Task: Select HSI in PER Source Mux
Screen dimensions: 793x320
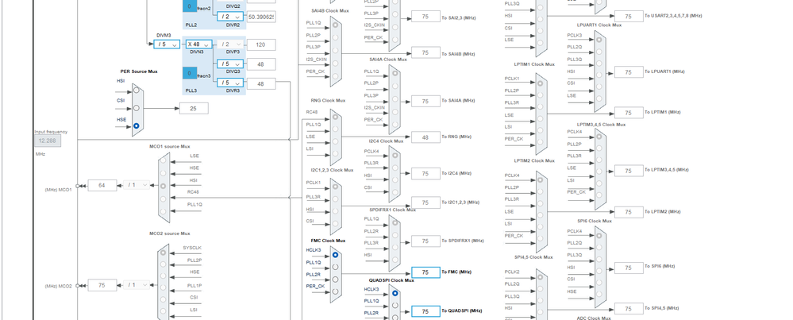Action: 136,90
